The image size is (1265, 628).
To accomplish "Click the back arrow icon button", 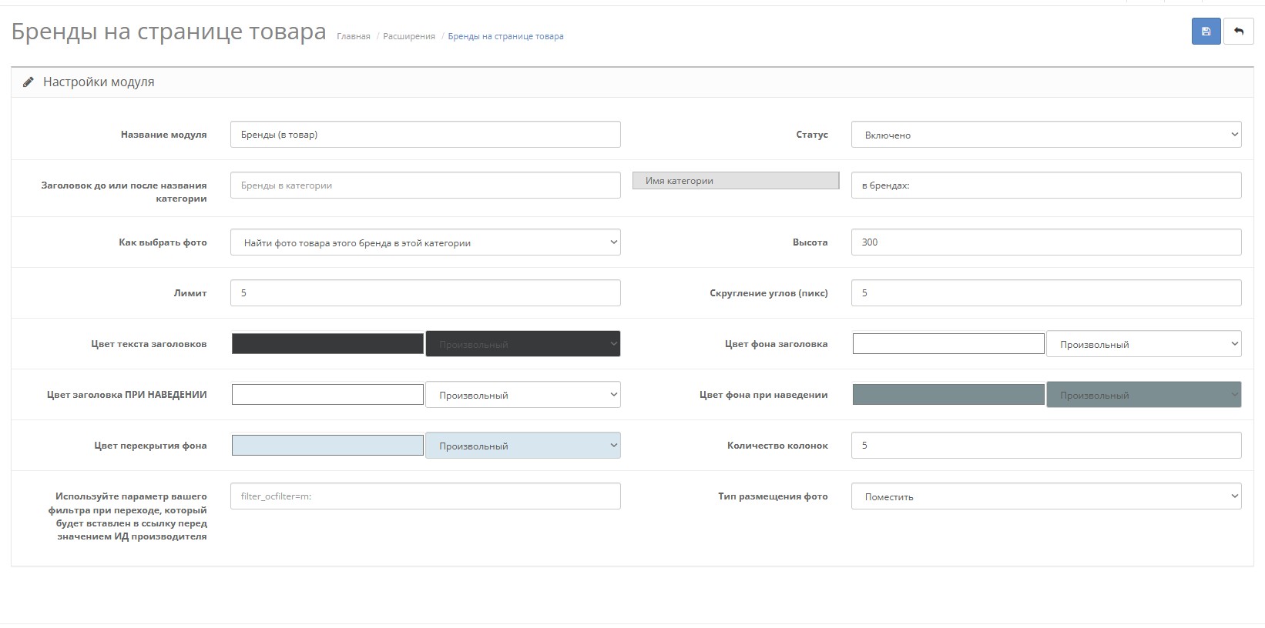I will [x=1239, y=32].
